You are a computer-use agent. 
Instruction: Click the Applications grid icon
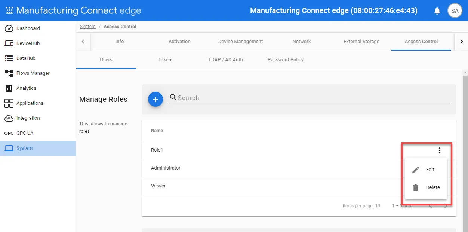click(x=9, y=103)
